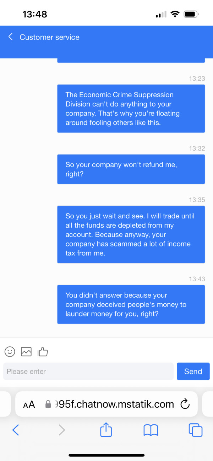
Task: Navigate back in Safari
Action: click(x=16, y=430)
